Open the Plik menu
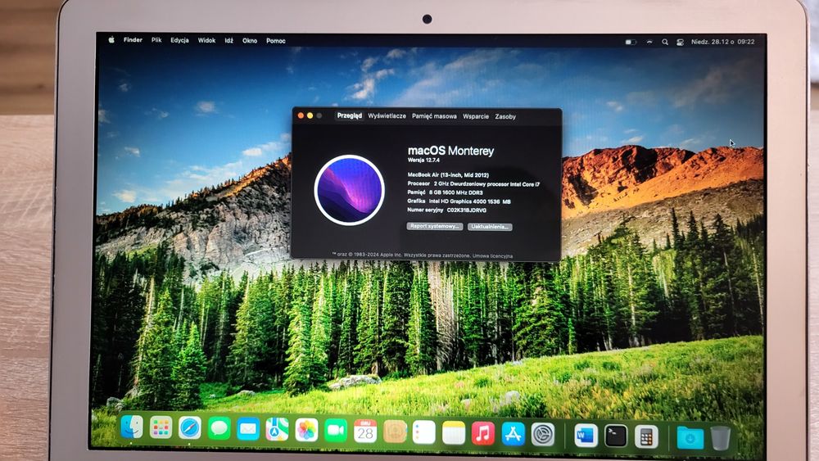 (x=156, y=39)
